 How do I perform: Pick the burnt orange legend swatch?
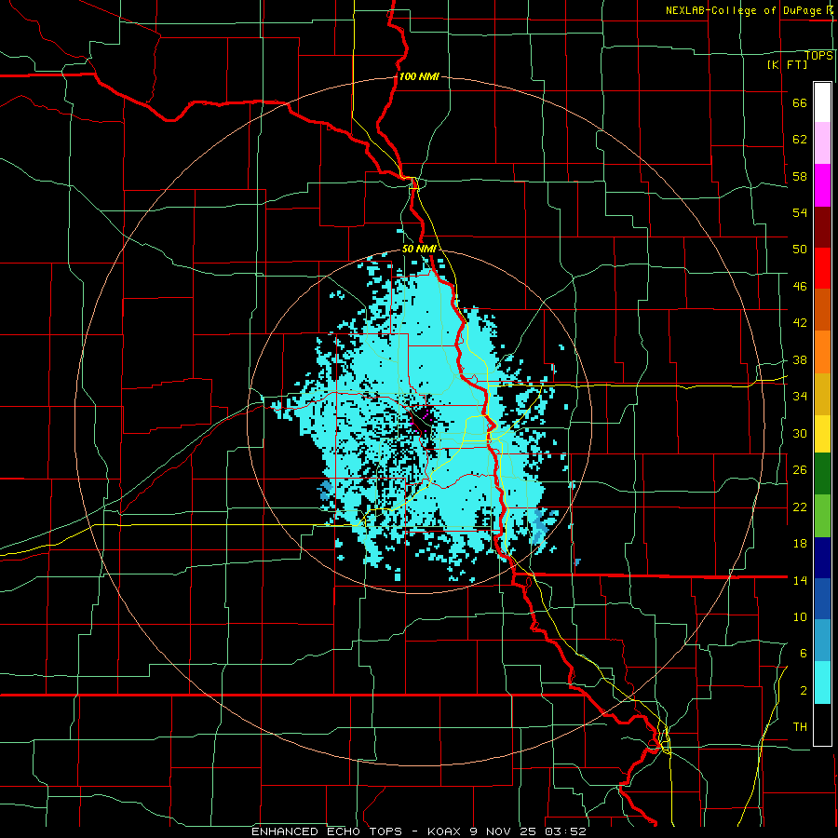(822, 309)
